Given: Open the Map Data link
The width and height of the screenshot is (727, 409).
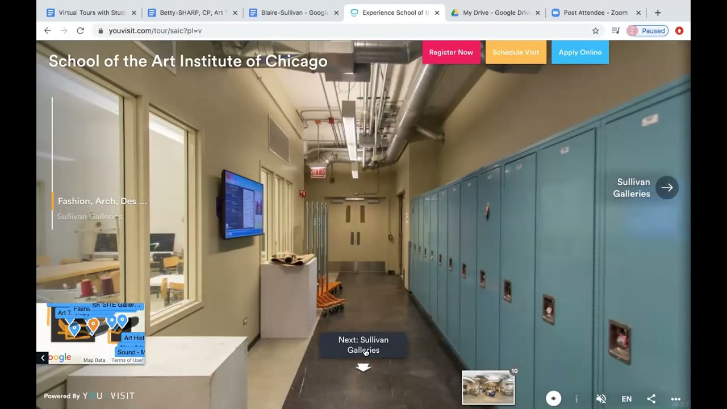Looking at the screenshot, I should tap(94, 360).
